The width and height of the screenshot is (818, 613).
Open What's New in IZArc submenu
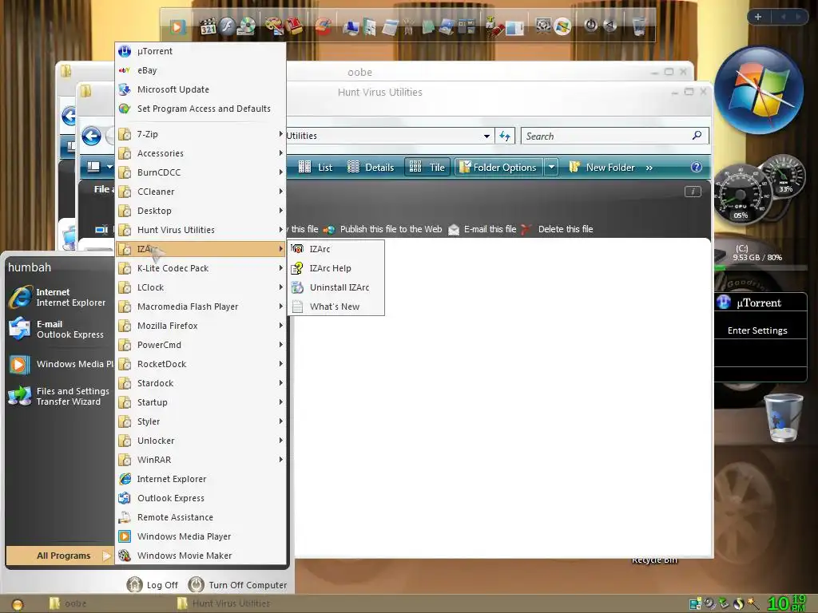point(336,307)
